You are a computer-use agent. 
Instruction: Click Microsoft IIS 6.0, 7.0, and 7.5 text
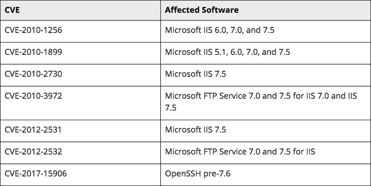pos(220,30)
